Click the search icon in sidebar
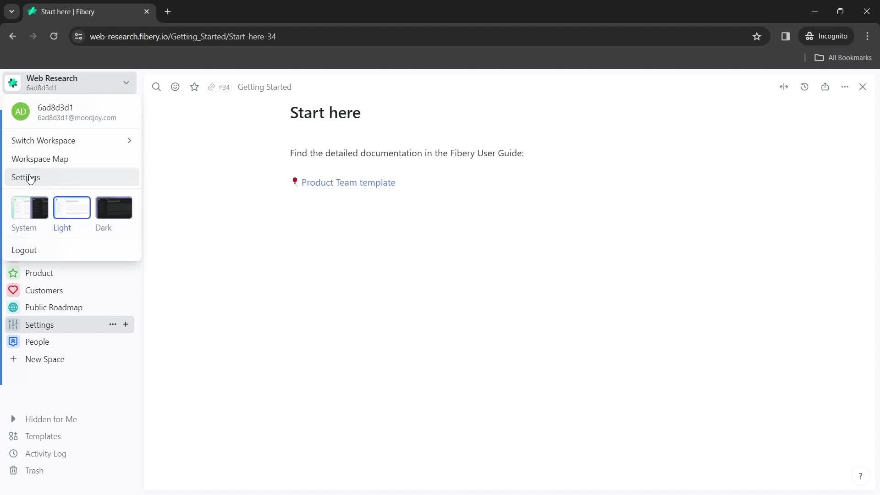 point(156,87)
